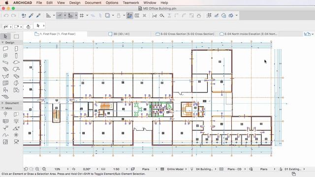Screen dimensions: 315x177
Task: Toggle Grid Snap on toolbar
Action: [82, 15]
